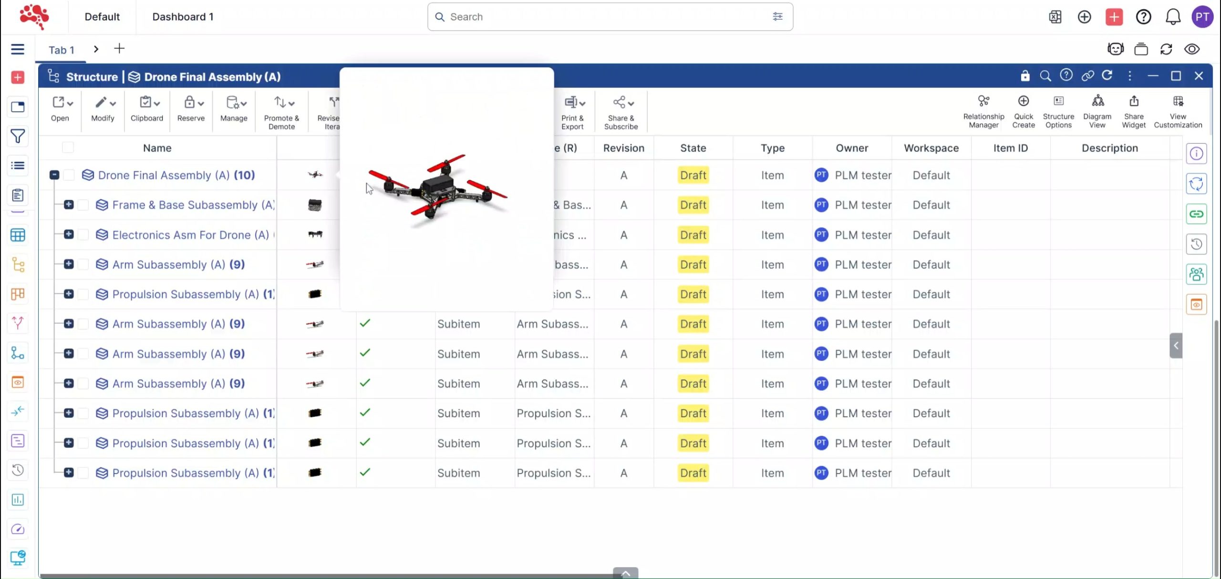1221x579 pixels.
Task: Expand Frame & Base Subassembly node
Action: pyautogui.click(x=69, y=205)
